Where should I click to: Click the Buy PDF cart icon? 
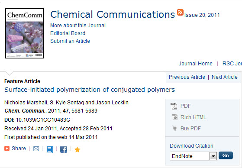pyautogui.click(x=174, y=128)
